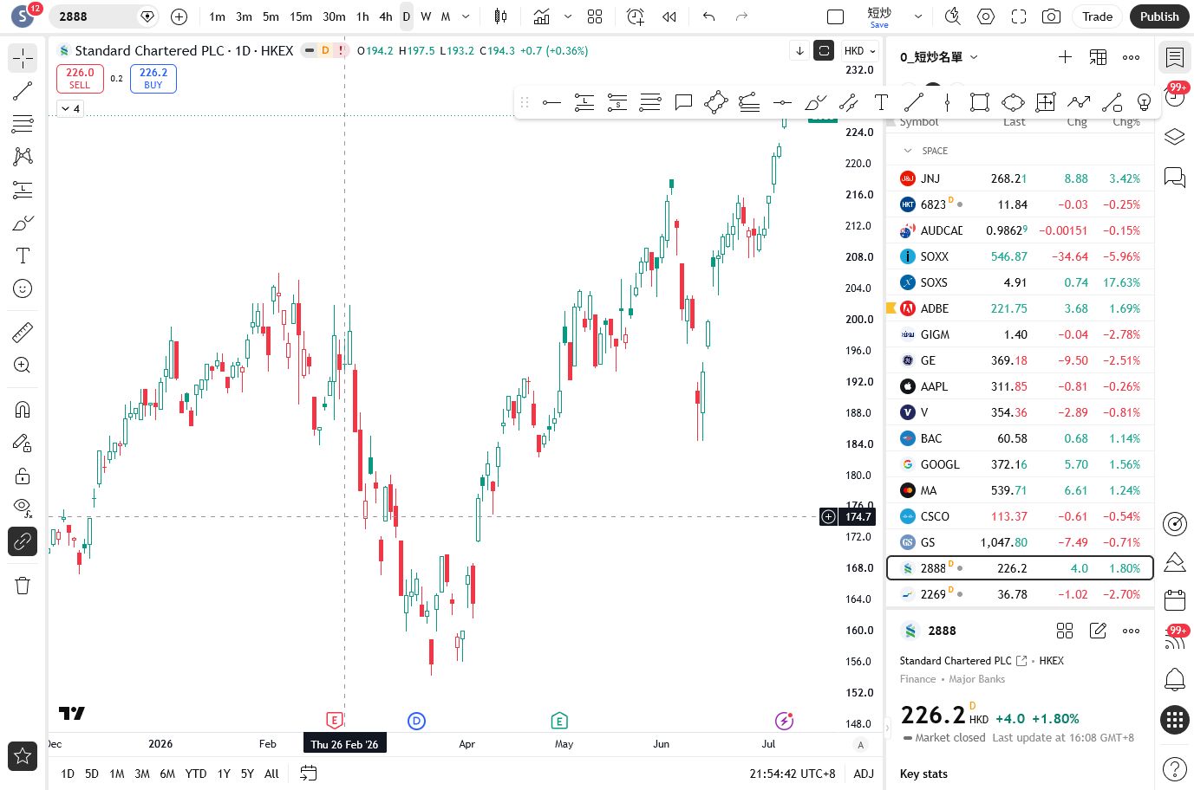Expand the indicators favorites dropdown arrow
Viewport: 1194px width, 790px height.
tap(568, 16)
